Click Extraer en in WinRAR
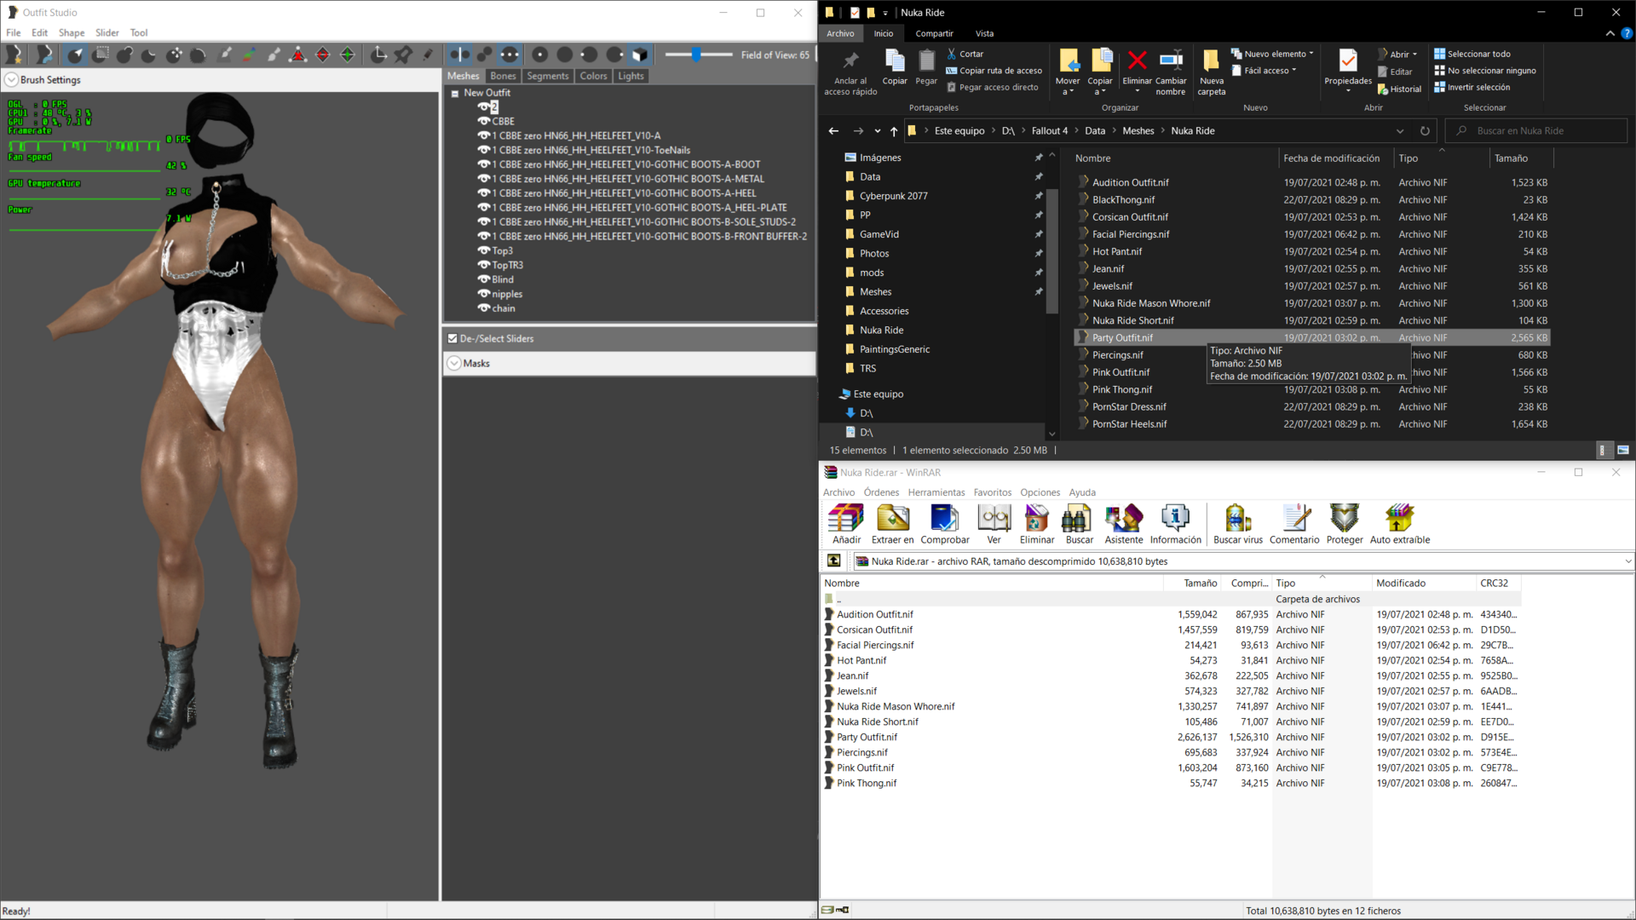This screenshot has width=1636, height=920. (892, 524)
